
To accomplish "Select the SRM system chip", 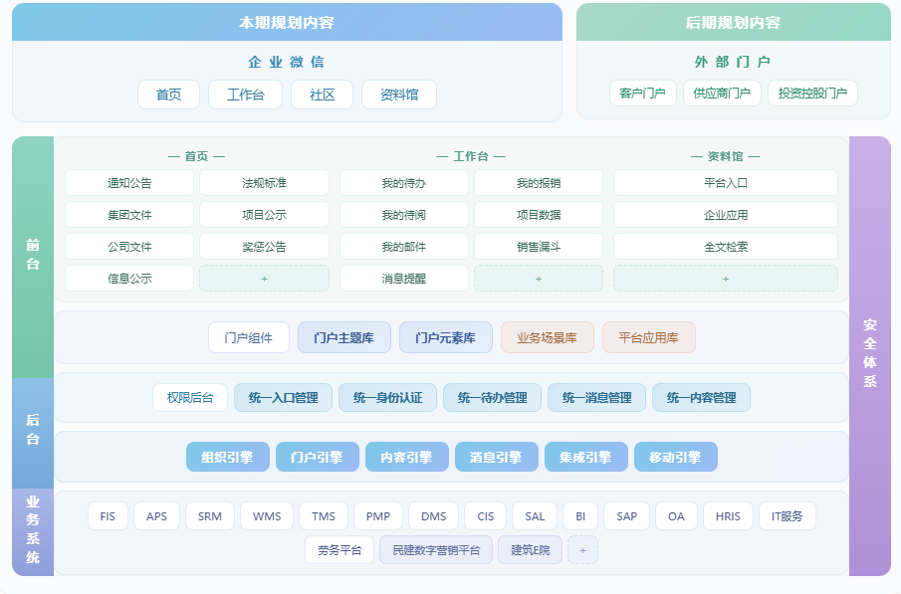I will coord(210,515).
